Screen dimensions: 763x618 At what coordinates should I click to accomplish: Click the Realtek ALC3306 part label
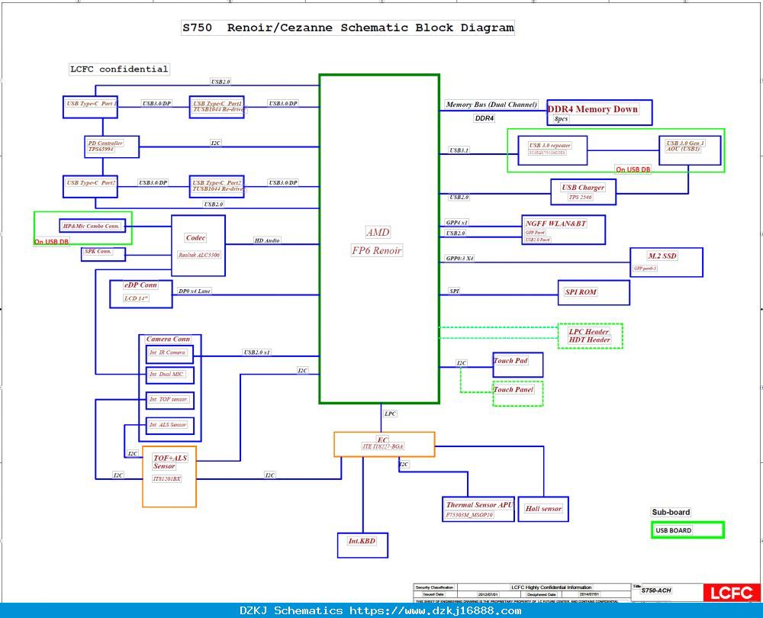[x=198, y=255]
